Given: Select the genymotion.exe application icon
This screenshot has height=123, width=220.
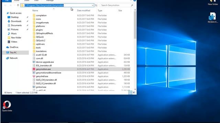Looking at the screenshot, I should click(x=34, y=69).
